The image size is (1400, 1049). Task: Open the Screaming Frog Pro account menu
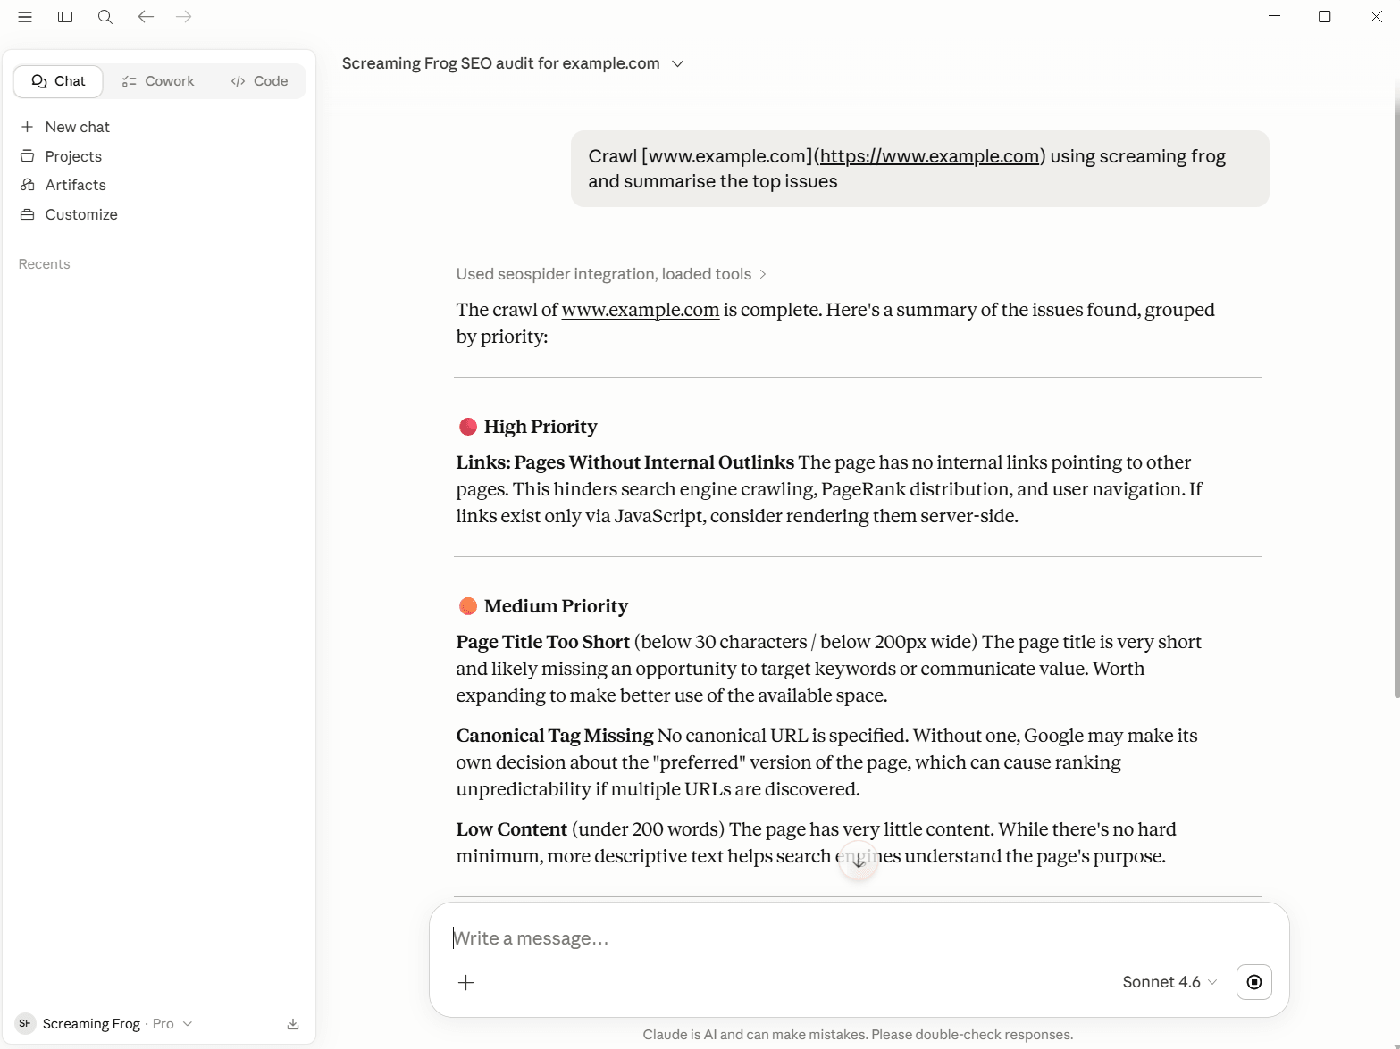pos(105,1024)
